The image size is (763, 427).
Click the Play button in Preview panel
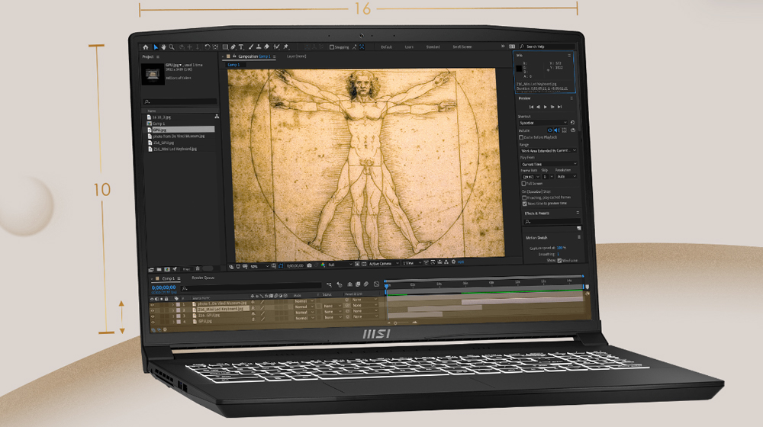coord(545,107)
